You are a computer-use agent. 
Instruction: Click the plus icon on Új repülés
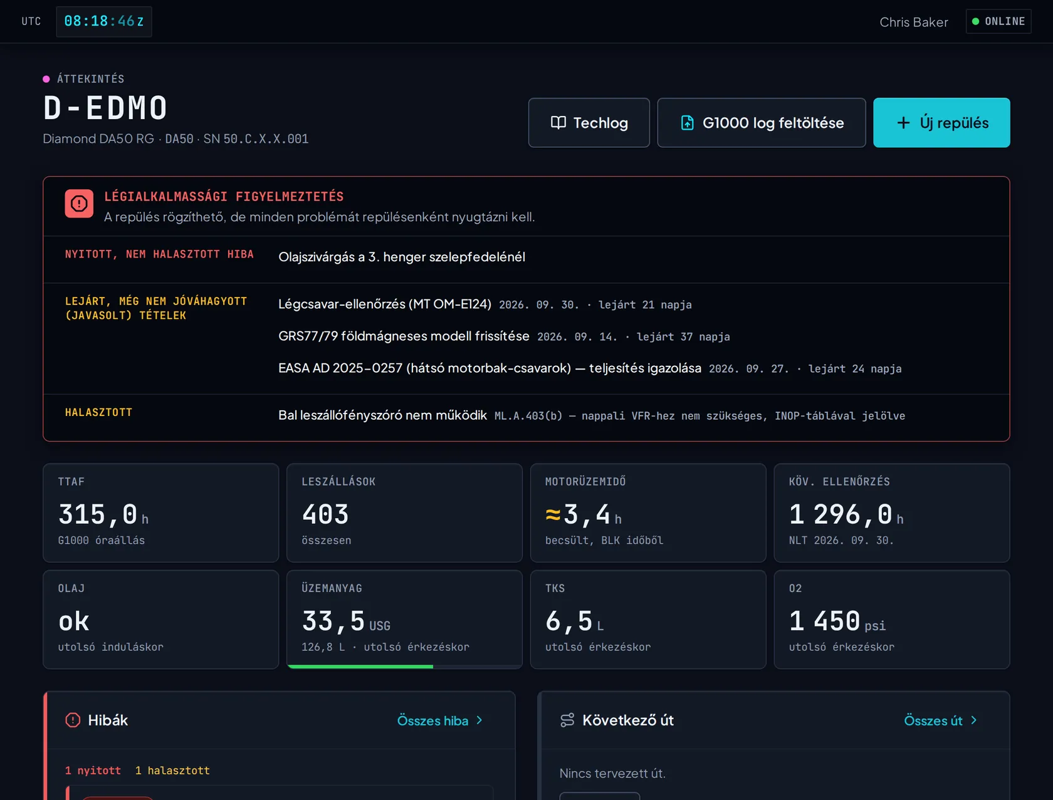(x=903, y=123)
